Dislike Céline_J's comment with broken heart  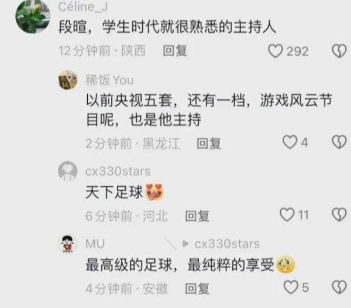pos(339,51)
